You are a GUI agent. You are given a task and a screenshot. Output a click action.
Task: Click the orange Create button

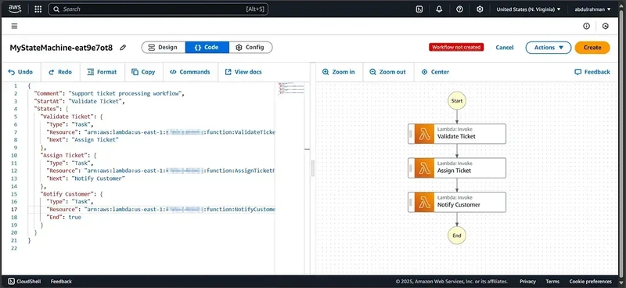(592, 48)
